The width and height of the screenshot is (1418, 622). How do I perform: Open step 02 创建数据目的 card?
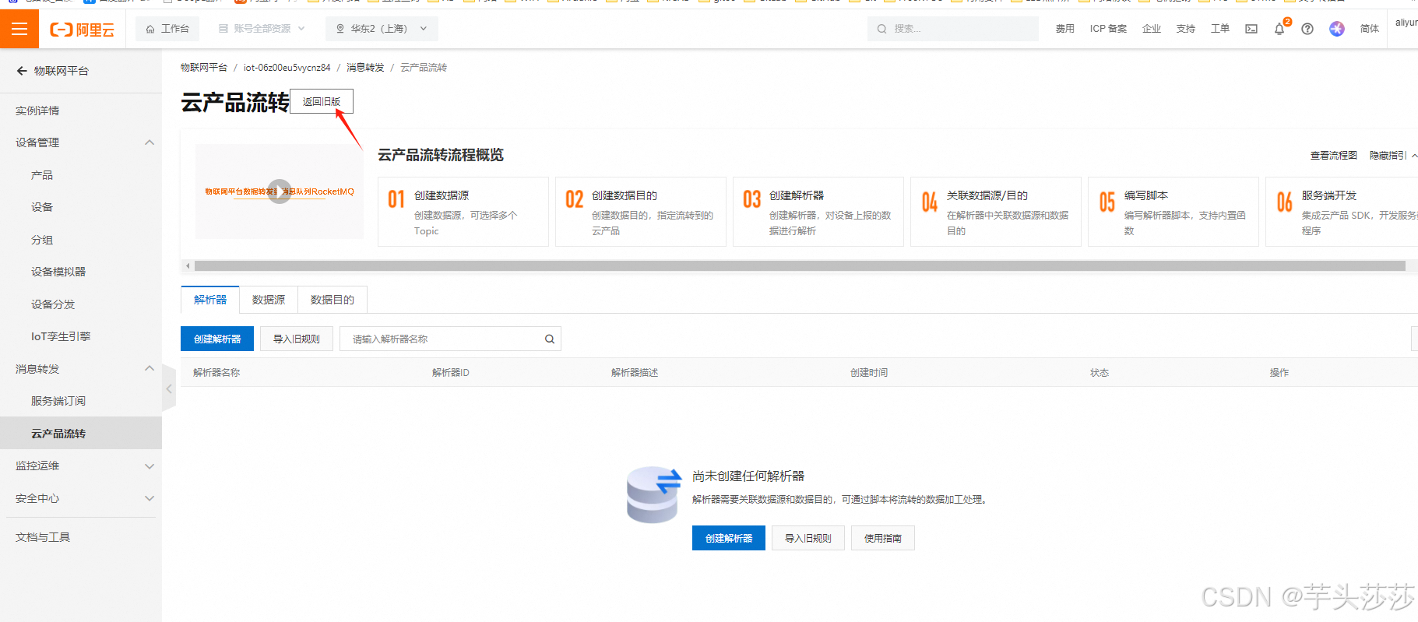641,212
